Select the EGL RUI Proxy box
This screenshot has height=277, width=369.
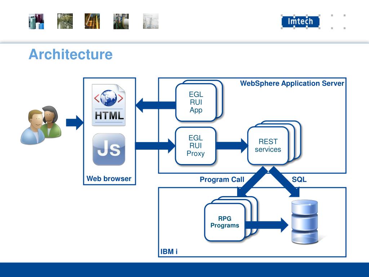[196, 146]
